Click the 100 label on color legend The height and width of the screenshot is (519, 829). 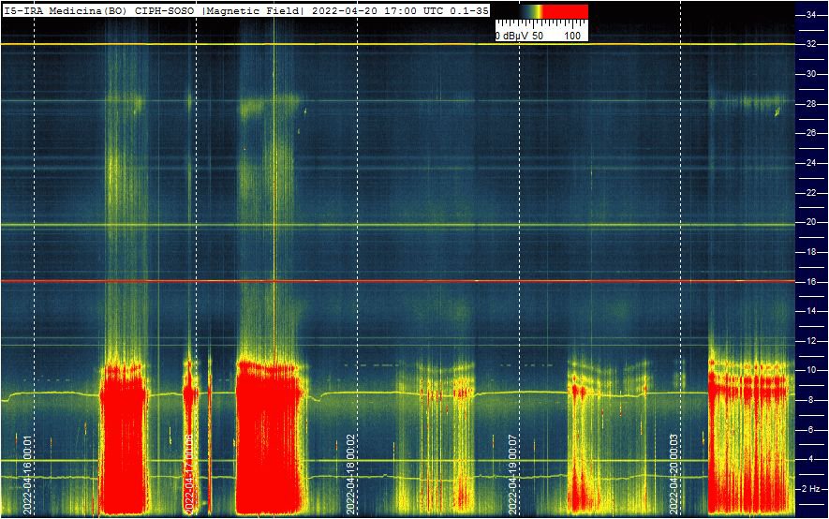click(x=572, y=36)
